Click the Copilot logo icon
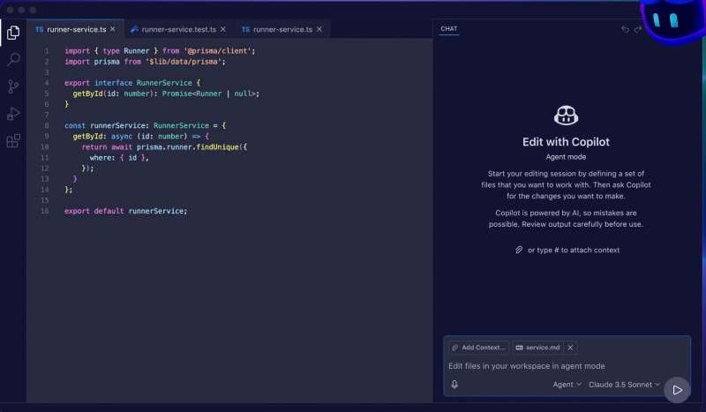The image size is (706, 412). 566,116
